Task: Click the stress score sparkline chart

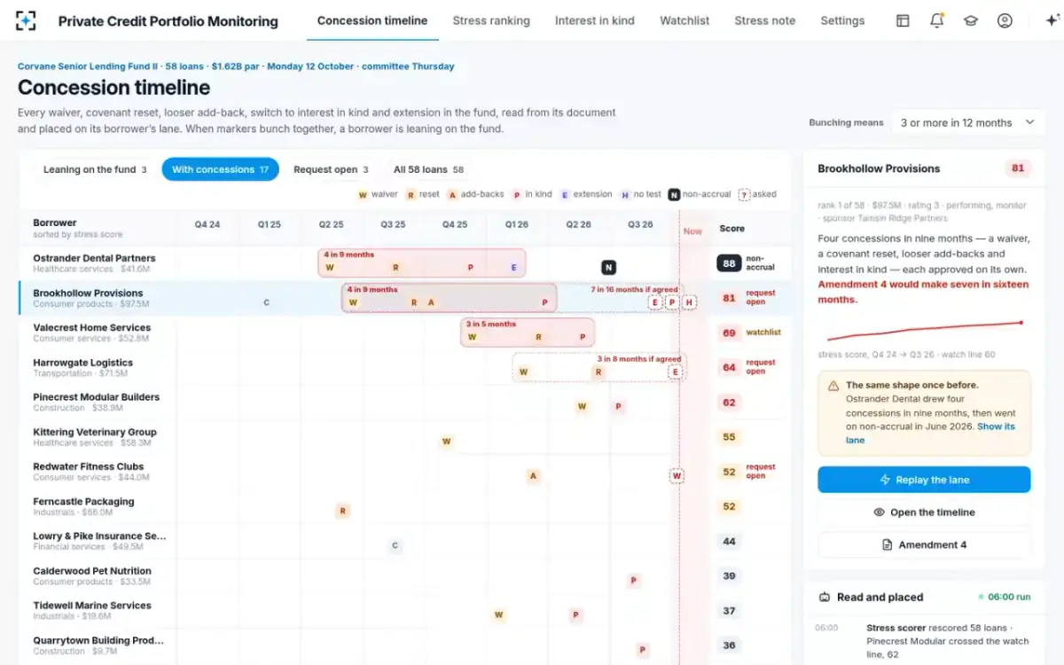Action: tap(924, 331)
